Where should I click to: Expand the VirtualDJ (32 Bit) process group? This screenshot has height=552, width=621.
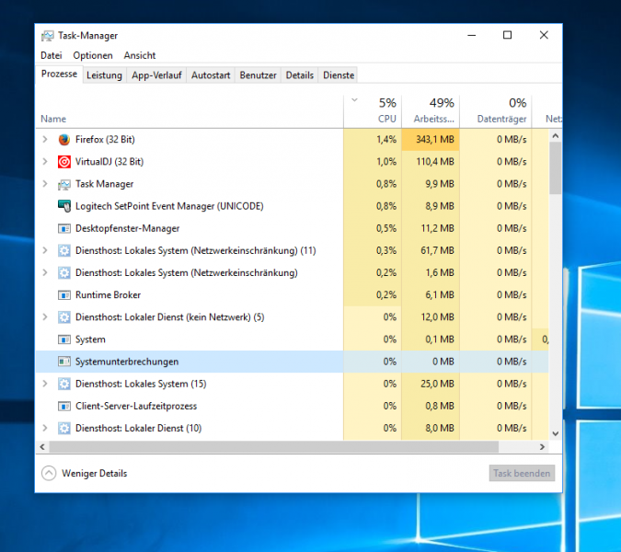point(45,162)
